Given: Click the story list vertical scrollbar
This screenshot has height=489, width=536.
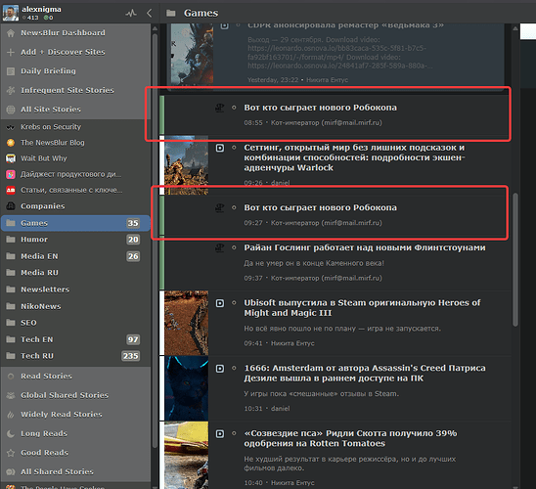Looking at the screenshot, I should 515,260.
